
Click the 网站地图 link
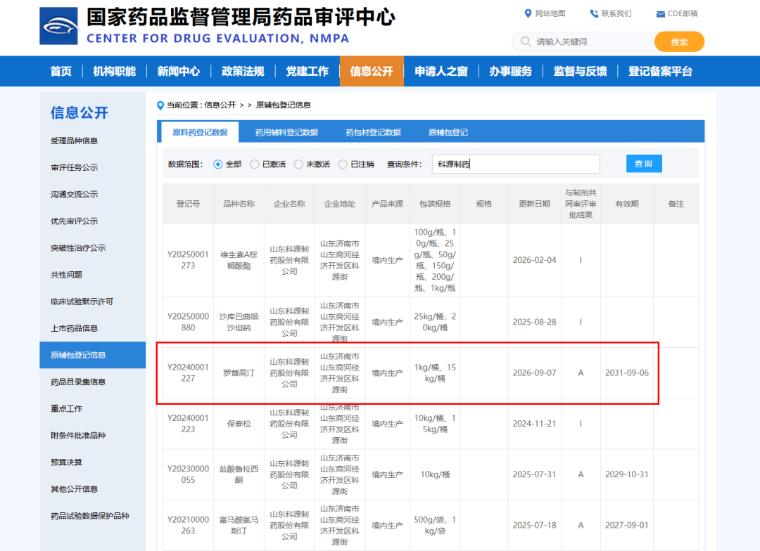tap(550, 13)
